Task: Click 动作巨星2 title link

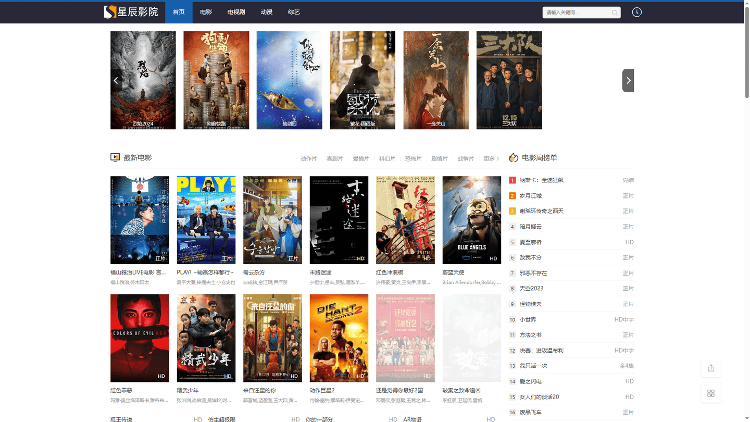Action: tap(322, 390)
